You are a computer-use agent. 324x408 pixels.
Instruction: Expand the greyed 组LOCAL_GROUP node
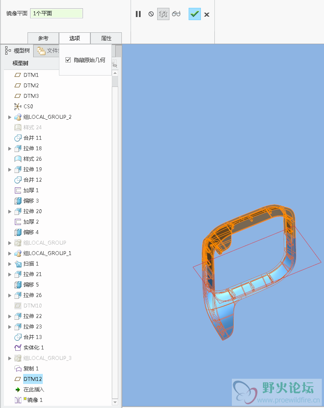click(x=10, y=243)
